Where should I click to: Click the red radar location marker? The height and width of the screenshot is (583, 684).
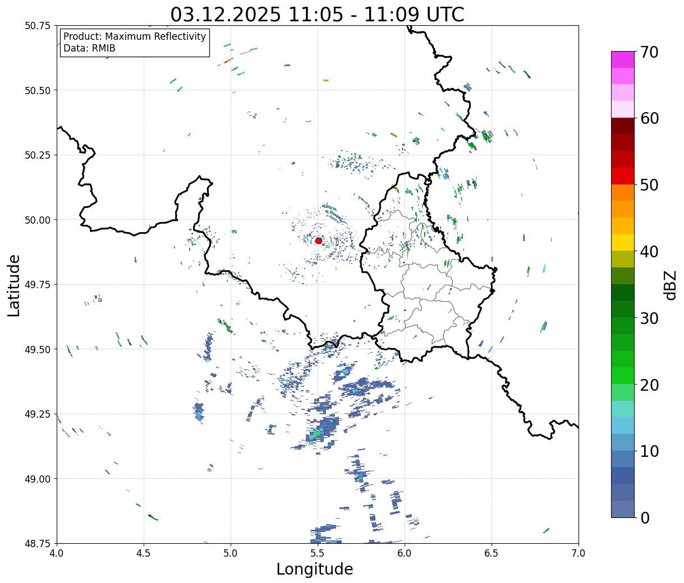[319, 240]
